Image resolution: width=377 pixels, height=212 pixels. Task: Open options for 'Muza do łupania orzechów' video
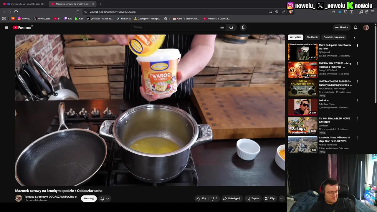[358, 46]
